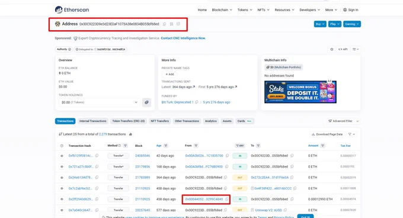Copy To address 0x272c2EA4...51d1F6e3A
The image size is (403, 218).
coord(292,178)
